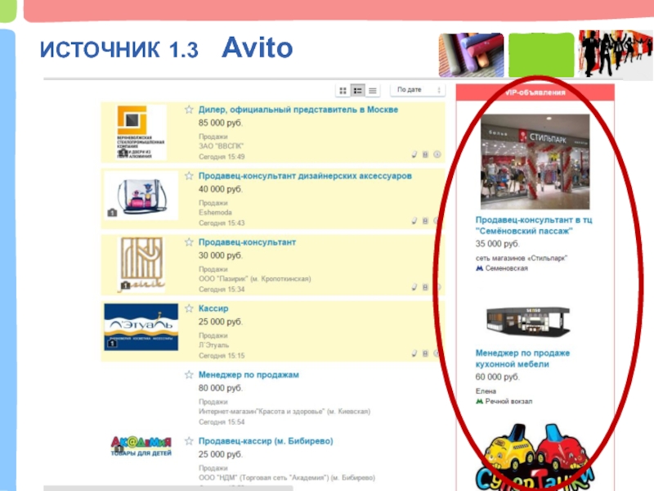
Task: Click the timestamp Сегодня 15:49
Action: [222, 157]
